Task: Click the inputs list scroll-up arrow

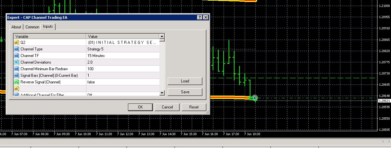Action: [162, 36]
